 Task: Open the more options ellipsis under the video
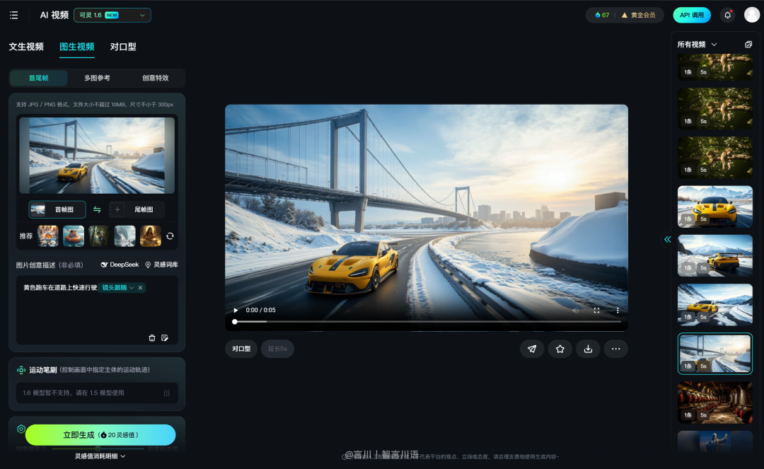coord(615,349)
